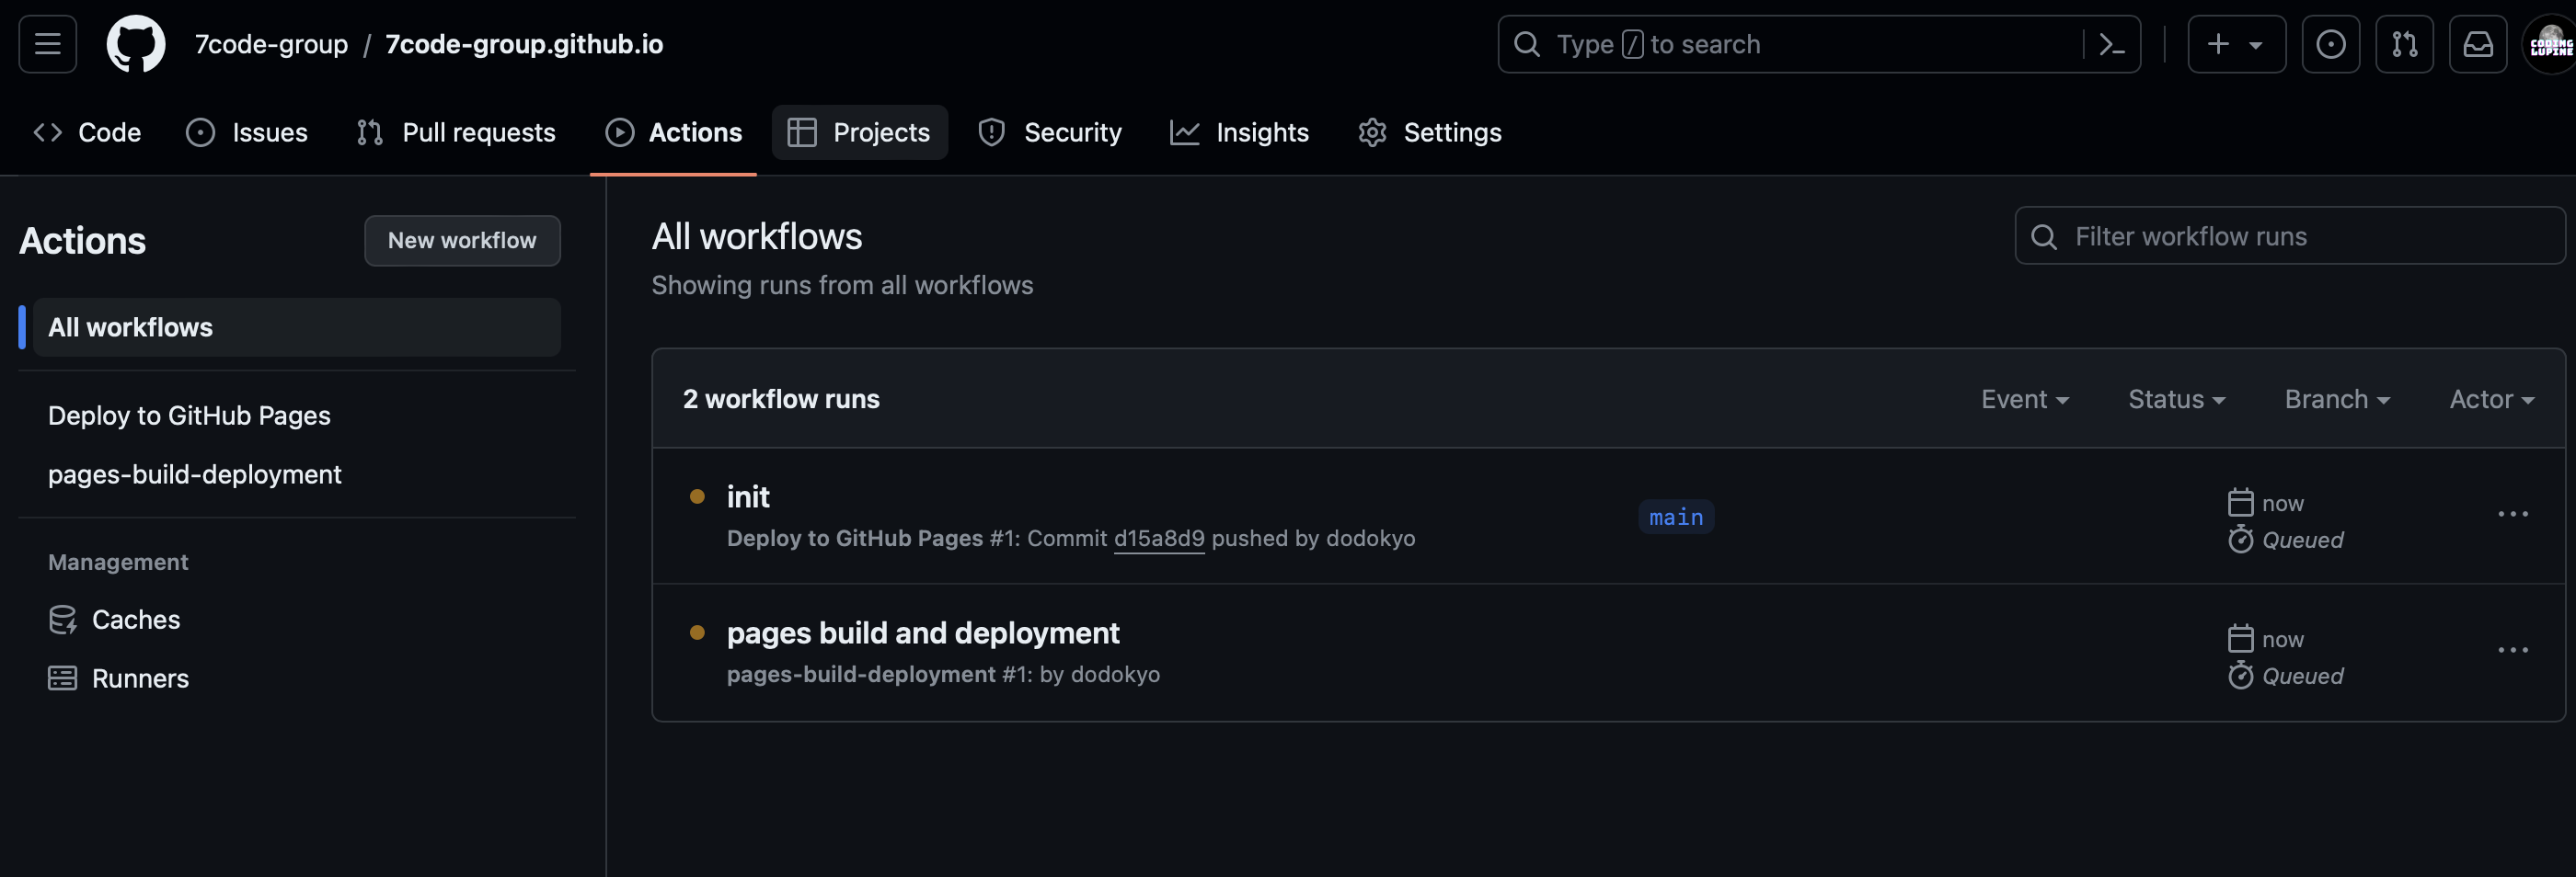Screen dimensions: 2576x877
Task: Focus the Filter workflow runs field
Action: coord(2290,235)
